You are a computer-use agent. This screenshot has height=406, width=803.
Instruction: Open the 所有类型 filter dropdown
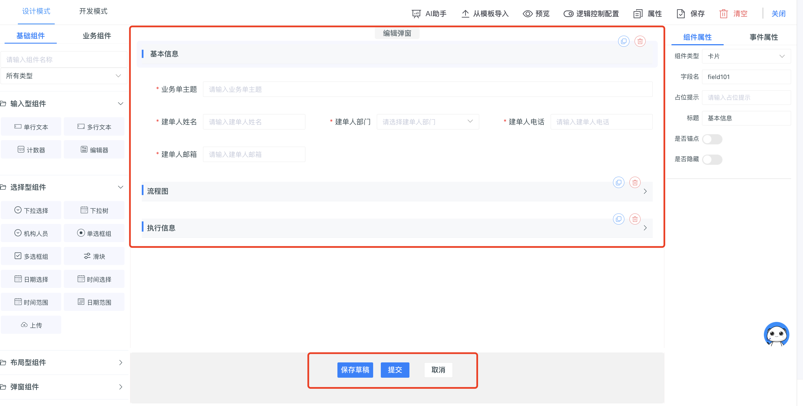64,76
